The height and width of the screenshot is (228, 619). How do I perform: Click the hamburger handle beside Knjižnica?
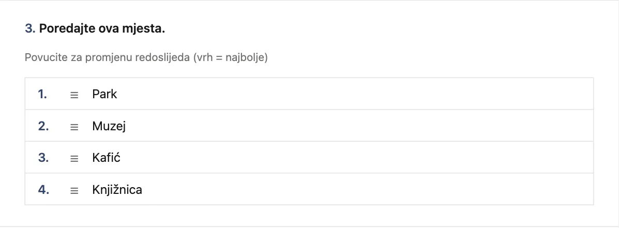(x=74, y=190)
